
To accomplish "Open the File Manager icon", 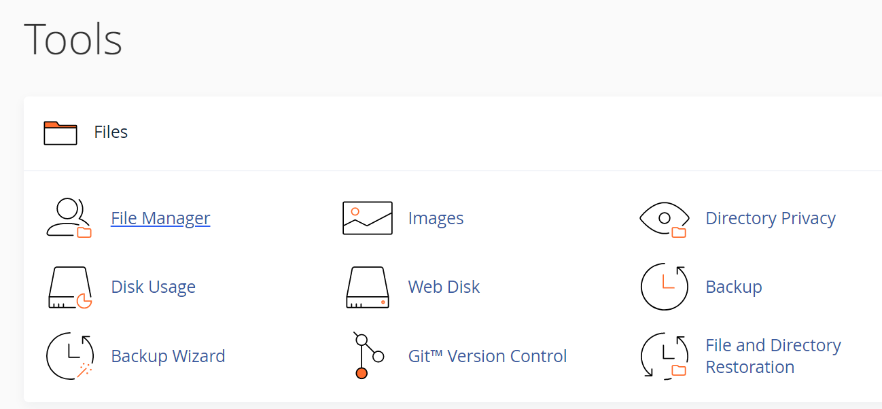I will [x=69, y=218].
